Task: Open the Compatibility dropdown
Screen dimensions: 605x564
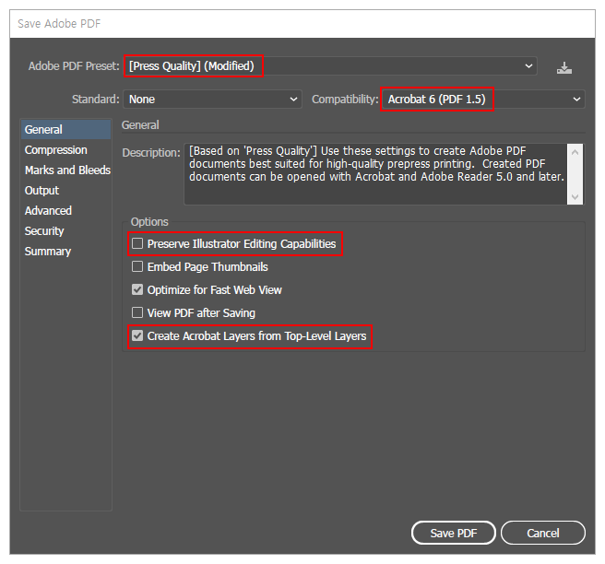Action: click(x=482, y=100)
